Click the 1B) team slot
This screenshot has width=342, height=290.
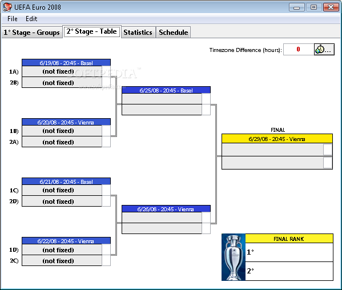pyautogui.click(x=62, y=131)
